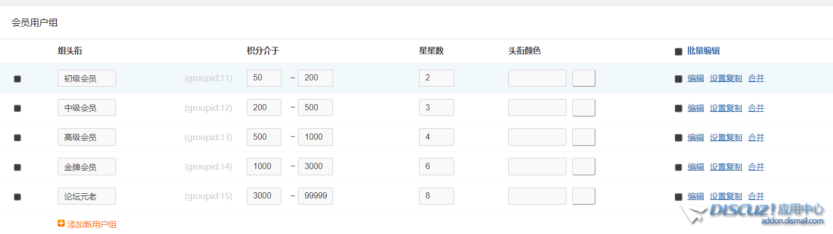
Task: Select the left checkbox for 金牌会员
Action: 18,168
